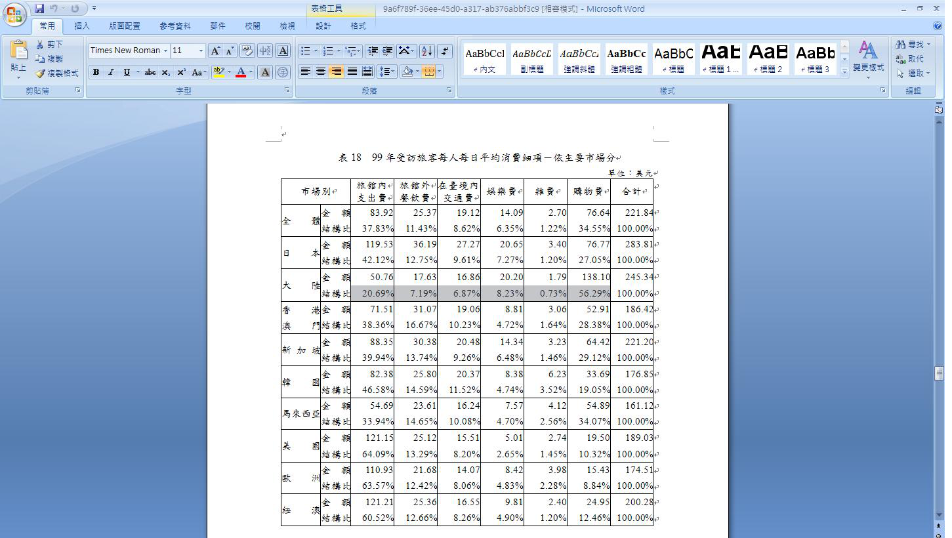Cut selection with 剪下
Screen dimensions: 952x538
pyautogui.click(x=50, y=45)
